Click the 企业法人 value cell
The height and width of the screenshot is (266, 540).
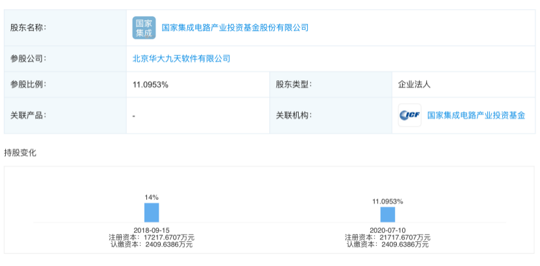[x=463, y=84]
